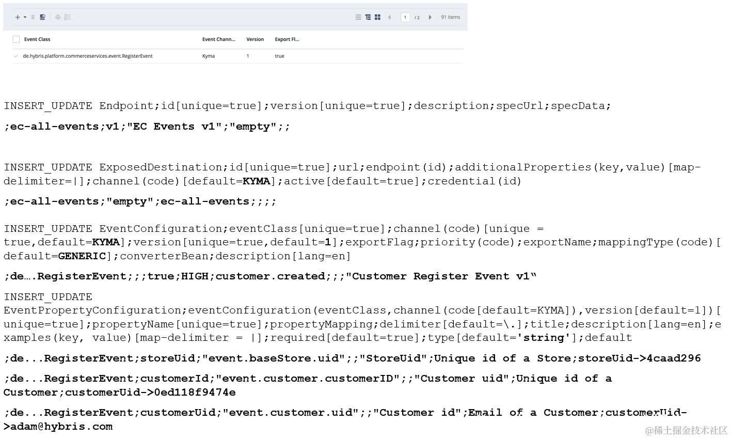The image size is (731, 439).
Task: Toggle the select-all checkbox in header
Action: click(16, 39)
